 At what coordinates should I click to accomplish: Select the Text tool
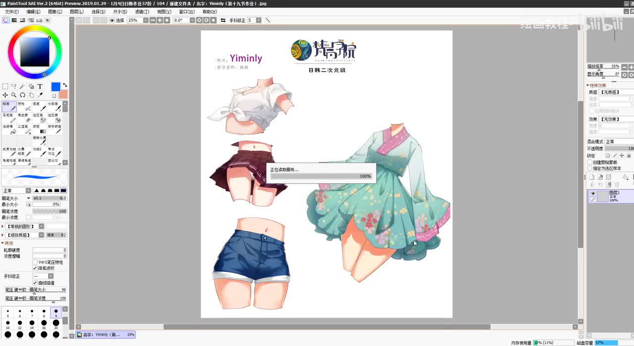(40, 86)
